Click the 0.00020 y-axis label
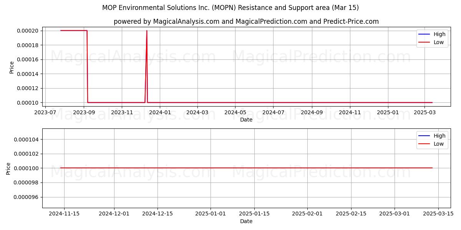Image resolution: width=461 pixels, height=230 pixels. click(28, 31)
